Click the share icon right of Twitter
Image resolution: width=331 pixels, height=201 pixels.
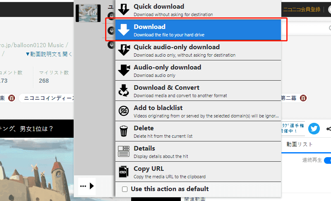329,129
